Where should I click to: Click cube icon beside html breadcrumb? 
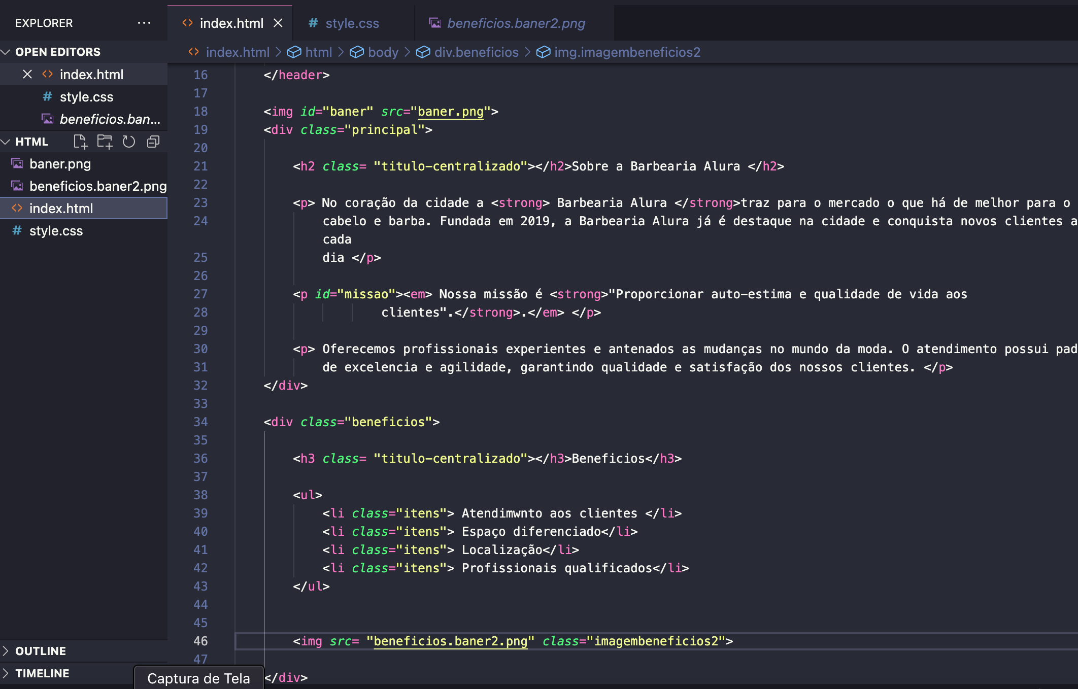point(294,52)
